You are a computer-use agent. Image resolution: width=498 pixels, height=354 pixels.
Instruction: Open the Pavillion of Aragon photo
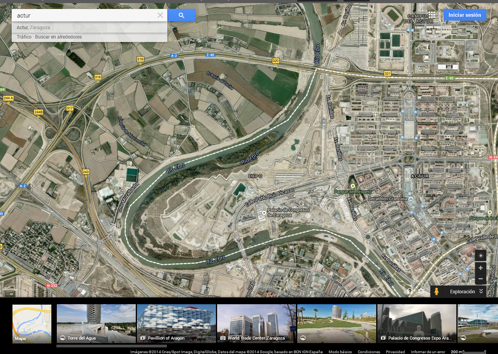pyautogui.click(x=176, y=324)
